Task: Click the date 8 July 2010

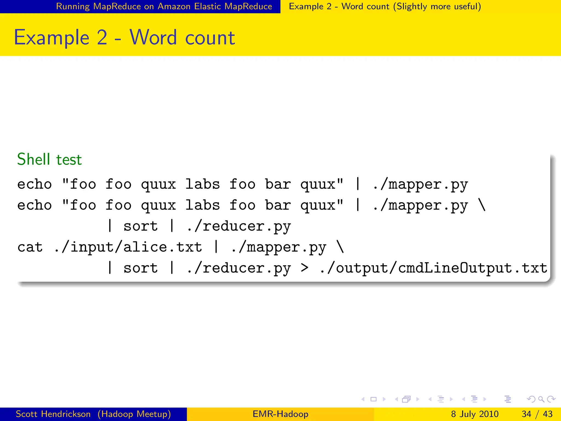Action: point(475,414)
